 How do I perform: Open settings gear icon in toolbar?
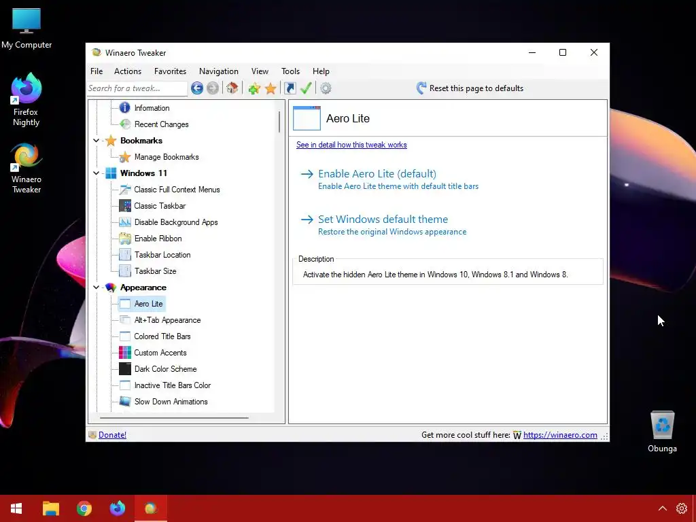tap(326, 88)
